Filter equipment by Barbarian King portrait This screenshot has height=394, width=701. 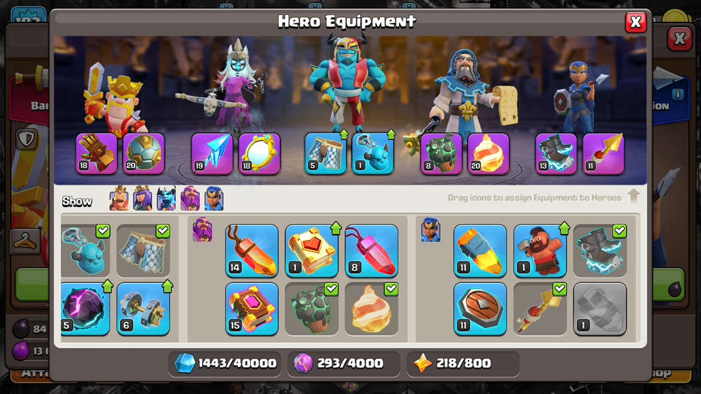pyautogui.click(x=119, y=198)
